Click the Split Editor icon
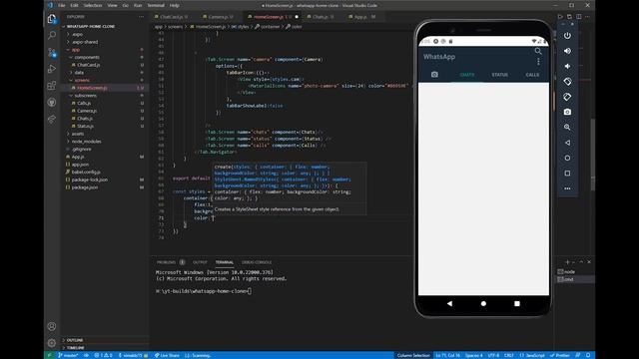Image resolution: width=639 pixels, height=359 pixels. pos(579,17)
